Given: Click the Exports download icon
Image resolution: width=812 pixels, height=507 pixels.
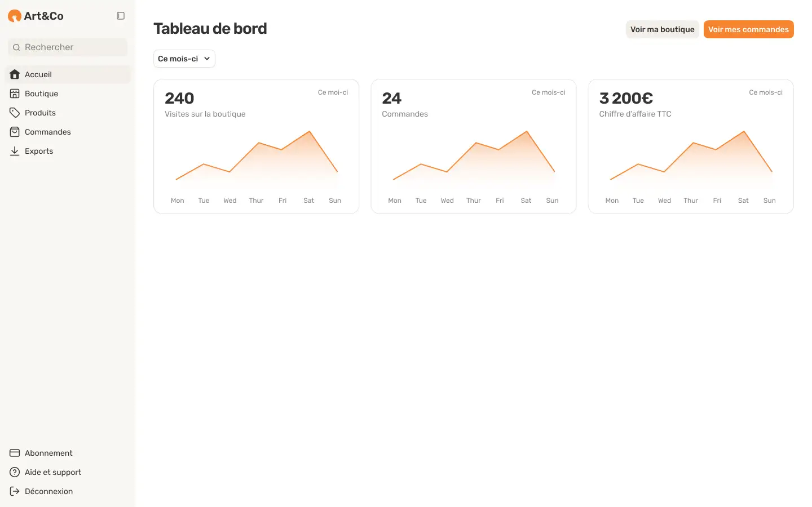Looking at the screenshot, I should [15, 151].
